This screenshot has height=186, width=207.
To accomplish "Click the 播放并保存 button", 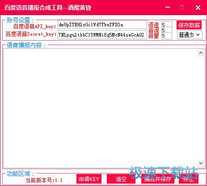I will click(158, 179).
